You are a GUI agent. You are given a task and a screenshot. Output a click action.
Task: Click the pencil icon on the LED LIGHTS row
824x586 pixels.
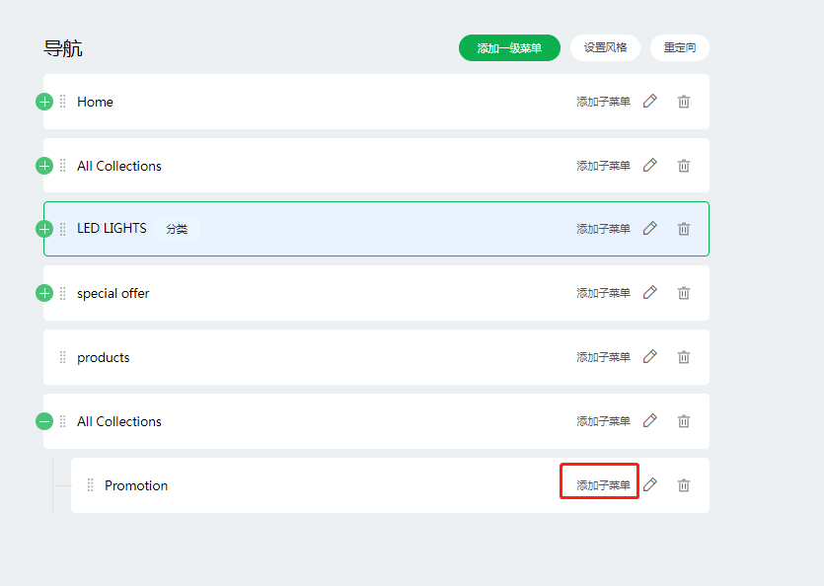(650, 228)
